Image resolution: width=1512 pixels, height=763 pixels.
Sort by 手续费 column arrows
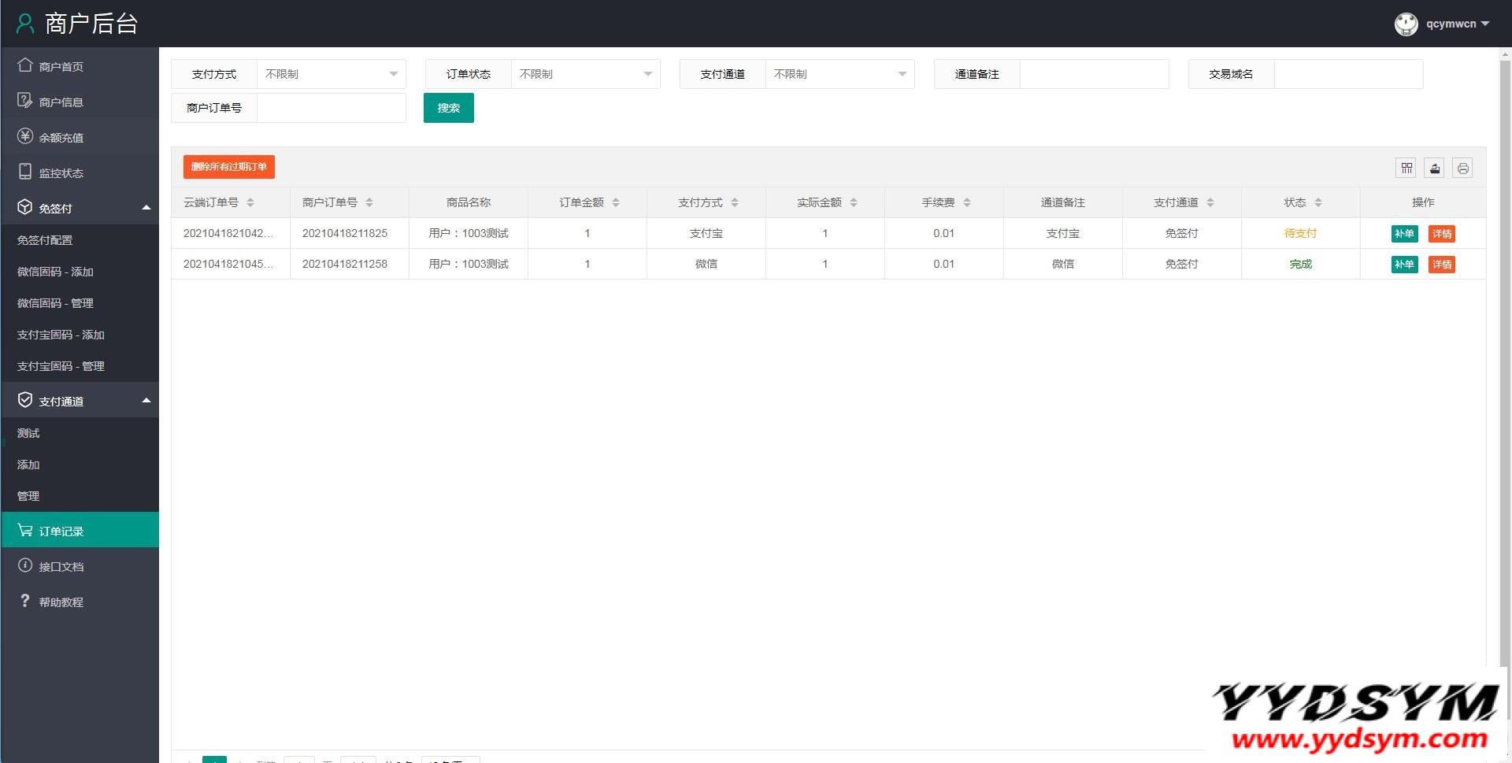(x=967, y=202)
